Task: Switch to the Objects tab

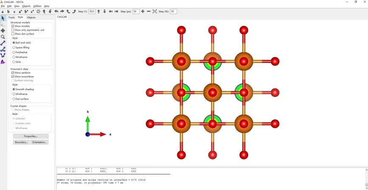Action: coord(31,17)
